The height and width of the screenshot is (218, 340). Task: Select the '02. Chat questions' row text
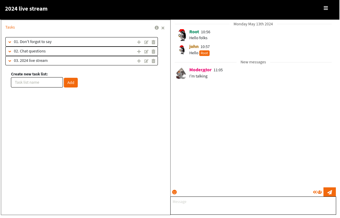[30, 51]
